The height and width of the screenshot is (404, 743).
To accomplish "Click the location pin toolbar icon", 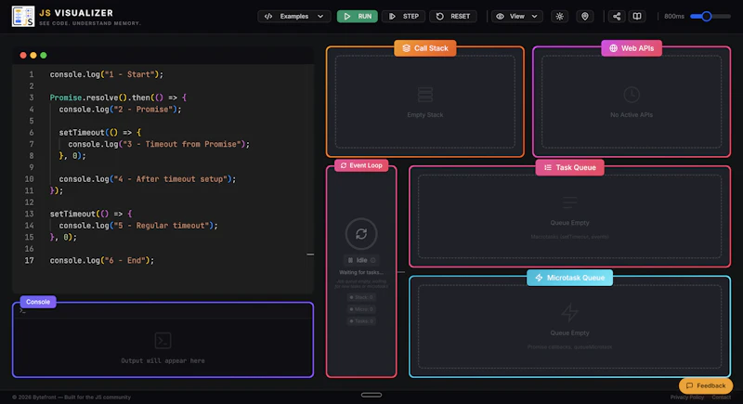I will pyautogui.click(x=585, y=16).
